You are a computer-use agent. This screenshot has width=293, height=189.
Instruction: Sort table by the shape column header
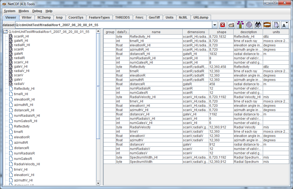(x=221, y=32)
